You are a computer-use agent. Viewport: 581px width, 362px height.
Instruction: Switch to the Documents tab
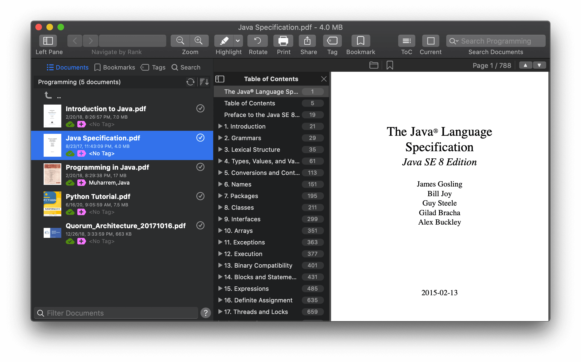68,67
